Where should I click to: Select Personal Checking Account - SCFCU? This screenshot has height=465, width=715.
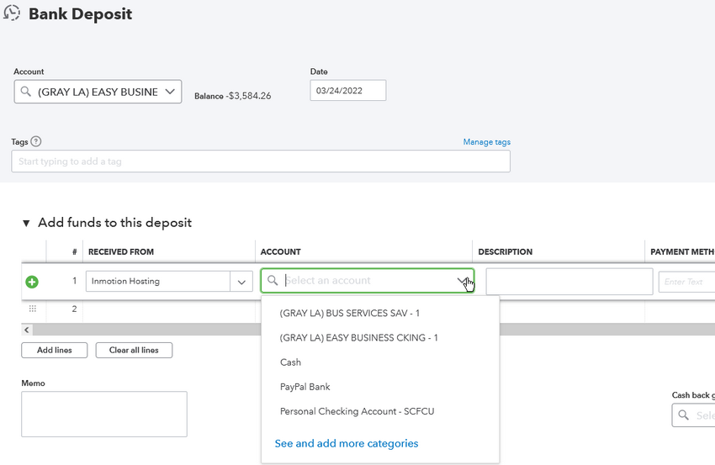pos(357,411)
